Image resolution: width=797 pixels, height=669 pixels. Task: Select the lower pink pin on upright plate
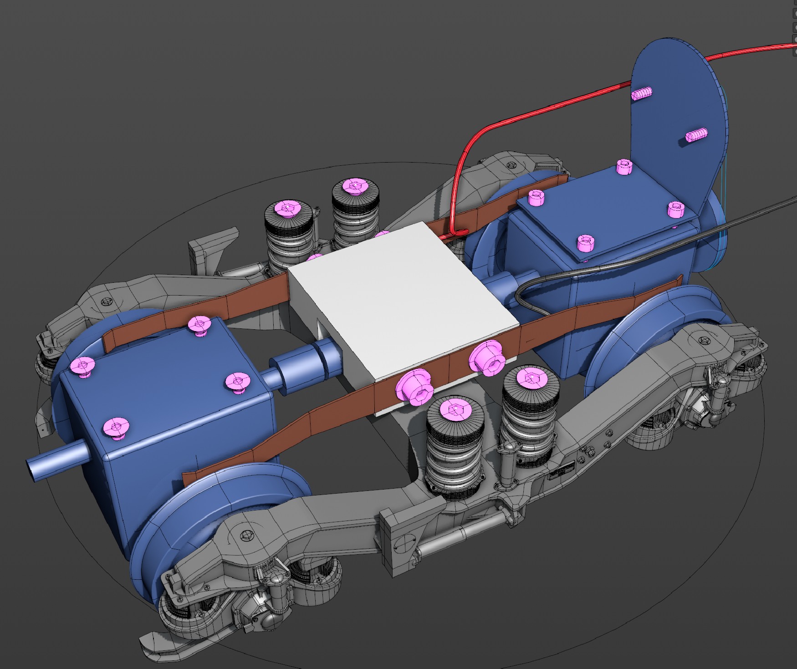tap(696, 135)
